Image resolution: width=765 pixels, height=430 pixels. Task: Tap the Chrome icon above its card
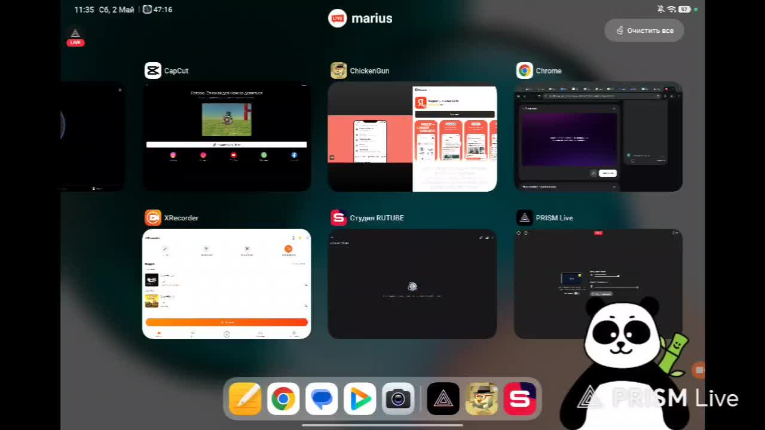coord(525,70)
